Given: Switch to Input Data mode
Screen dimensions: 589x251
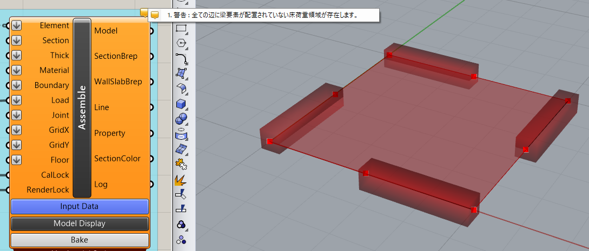Looking at the screenshot, I should (x=80, y=206).
